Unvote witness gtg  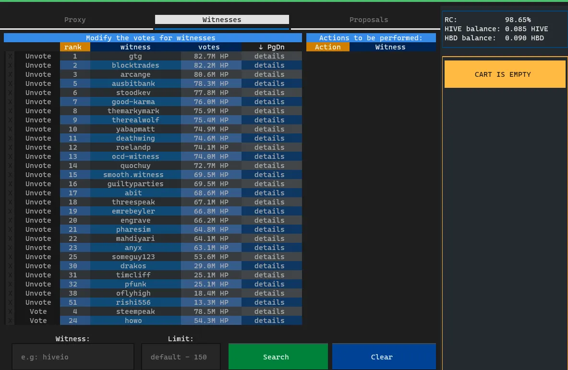pos(38,56)
